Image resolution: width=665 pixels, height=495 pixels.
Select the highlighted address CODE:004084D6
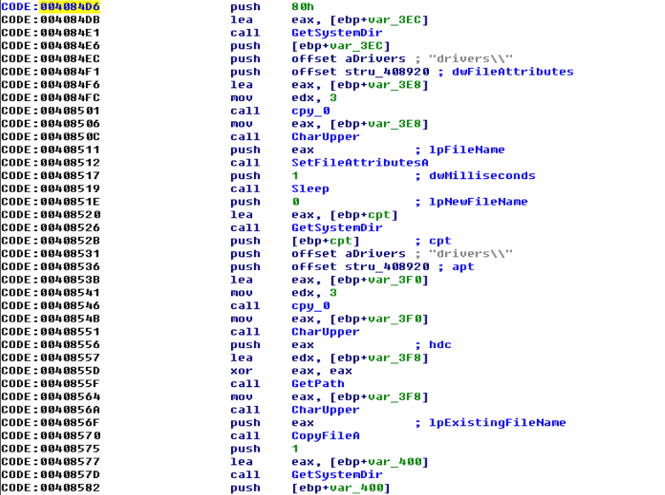50,7
